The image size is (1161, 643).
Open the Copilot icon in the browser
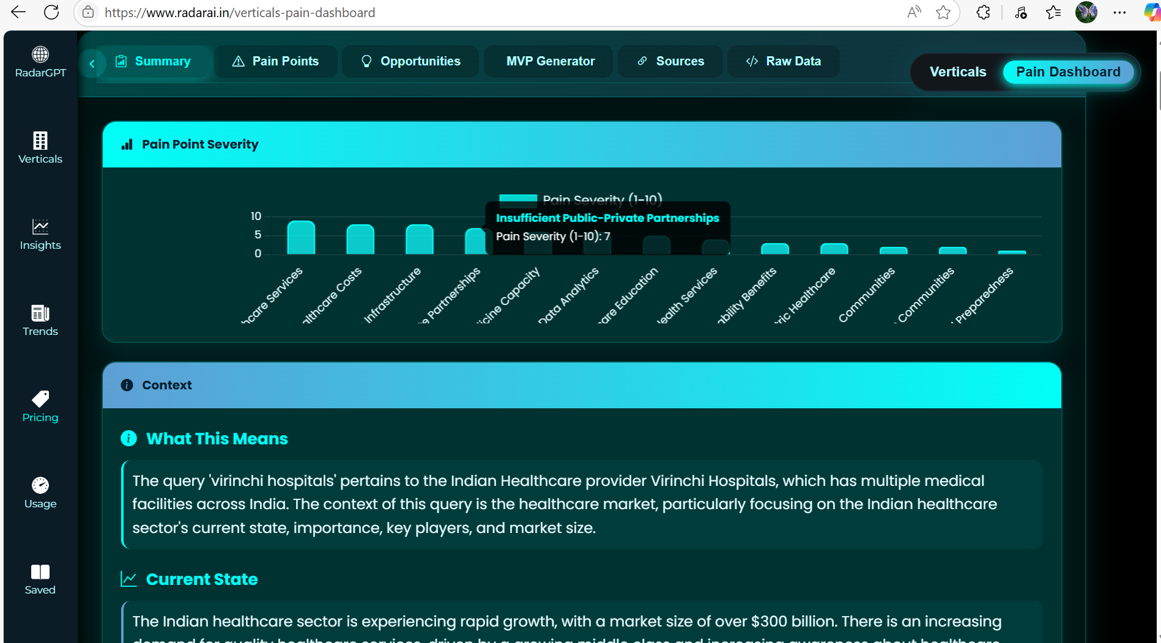tap(1152, 12)
